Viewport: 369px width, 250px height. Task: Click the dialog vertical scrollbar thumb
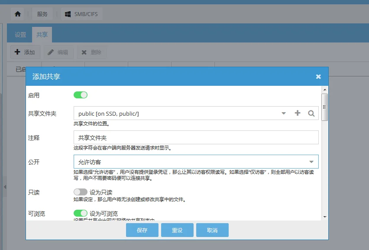pos(325,107)
